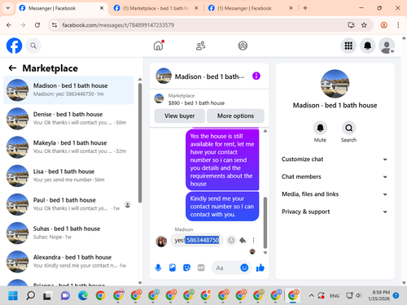Open Denise bed 1 bath house chat
407x305 pixels.
coord(68,119)
